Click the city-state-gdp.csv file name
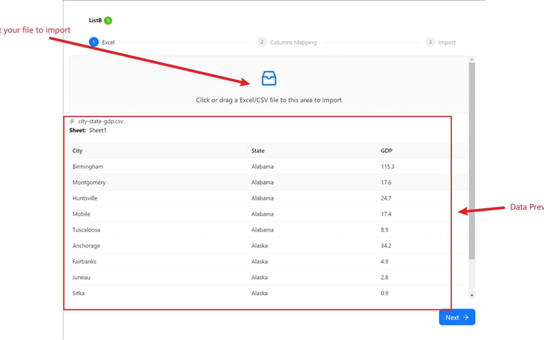The height and width of the screenshot is (340, 544). (x=101, y=121)
